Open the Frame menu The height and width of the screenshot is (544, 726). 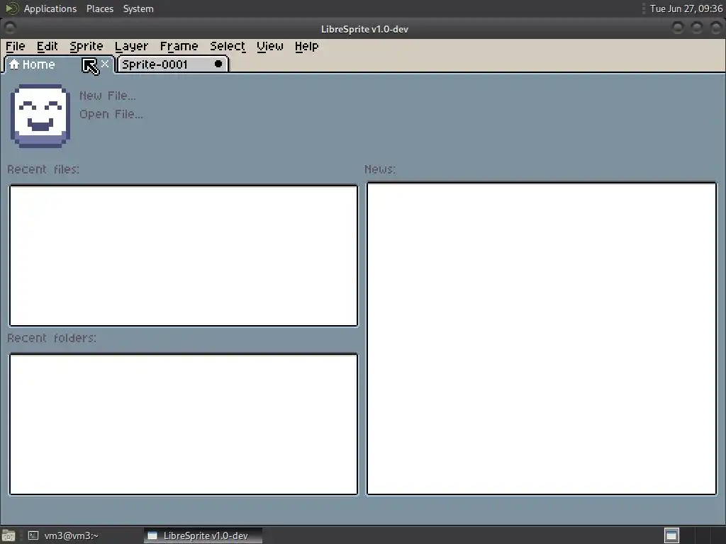(x=179, y=46)
